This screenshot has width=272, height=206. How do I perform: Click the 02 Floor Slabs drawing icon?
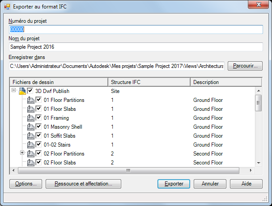(x=30, y=163)
